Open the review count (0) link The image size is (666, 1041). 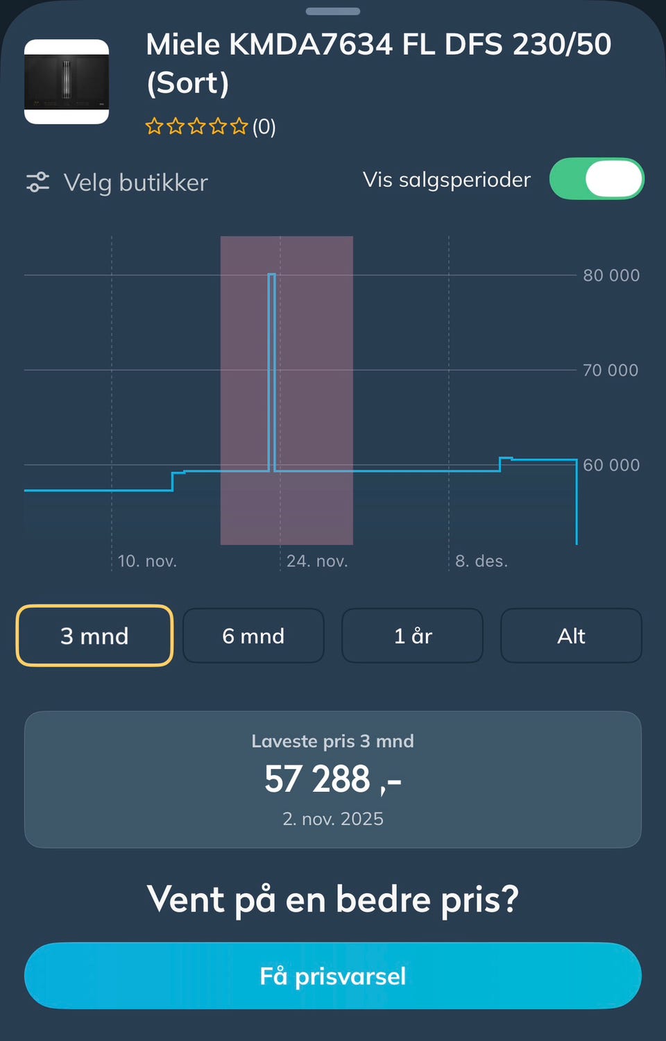[264, 127]
